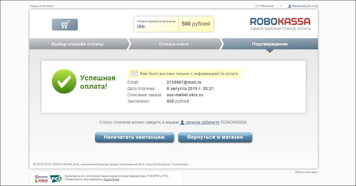This screenshot has height=186, width=356.
Task: Click the ОКЕАН БАНК copyright text
Action: 111,164
